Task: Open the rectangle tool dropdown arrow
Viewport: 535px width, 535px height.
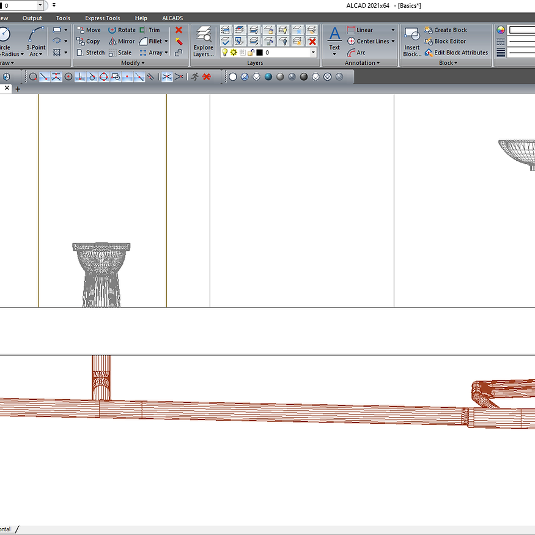Action: (66, 30)
